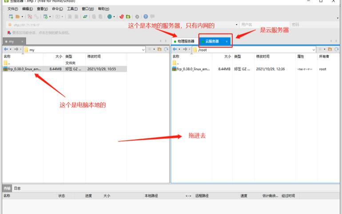Viewport: 342px width, 214px height.
Task: Expand the host address history dropdown
Action: [x=237, y=25]
